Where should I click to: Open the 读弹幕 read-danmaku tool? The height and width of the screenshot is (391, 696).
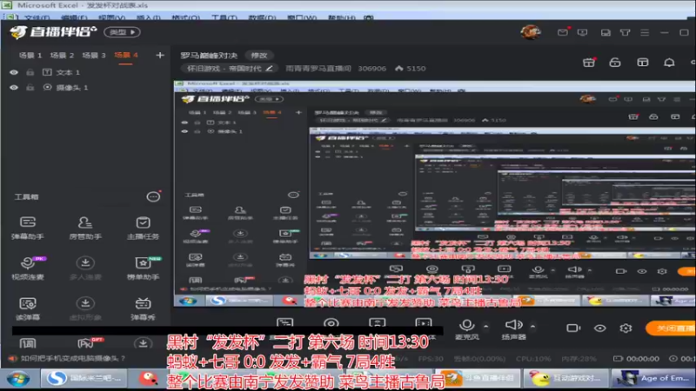pyautogui.click(x=28, y=308)
